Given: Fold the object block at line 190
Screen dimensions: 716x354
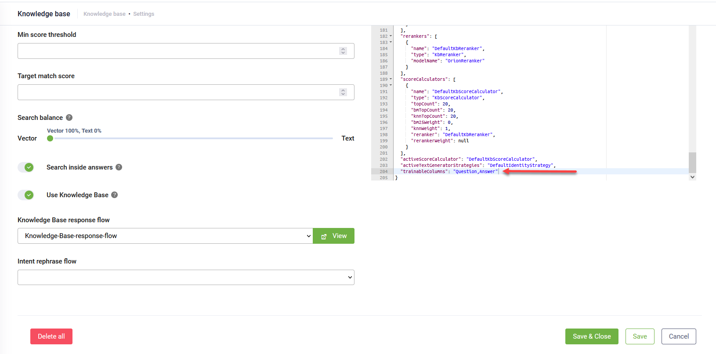Looking at the screenshot, I should click(391, 86).
